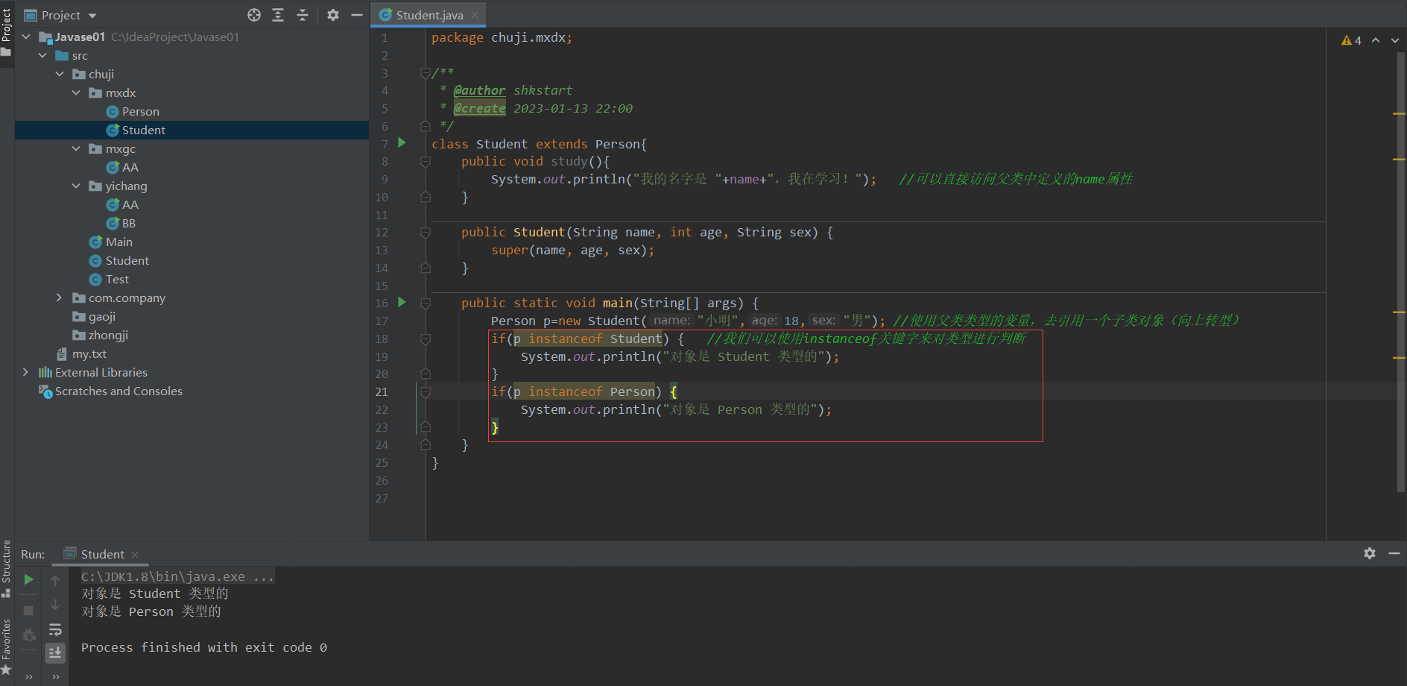Image resolution: width=1407 pixels, height=686 pixels.
Task: Go to previous highlighted error arrow
Action: 1376,40
